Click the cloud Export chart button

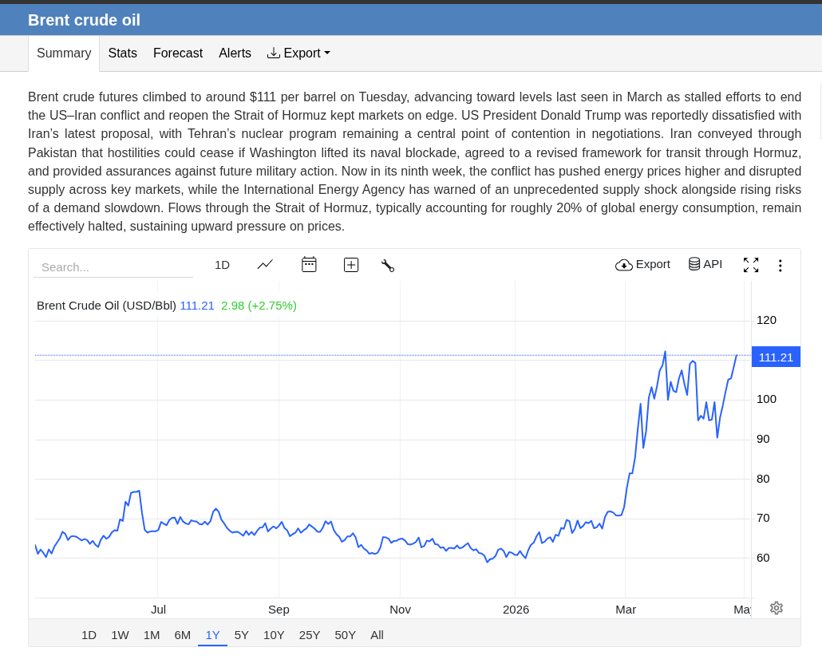click(x=642, y=264)
